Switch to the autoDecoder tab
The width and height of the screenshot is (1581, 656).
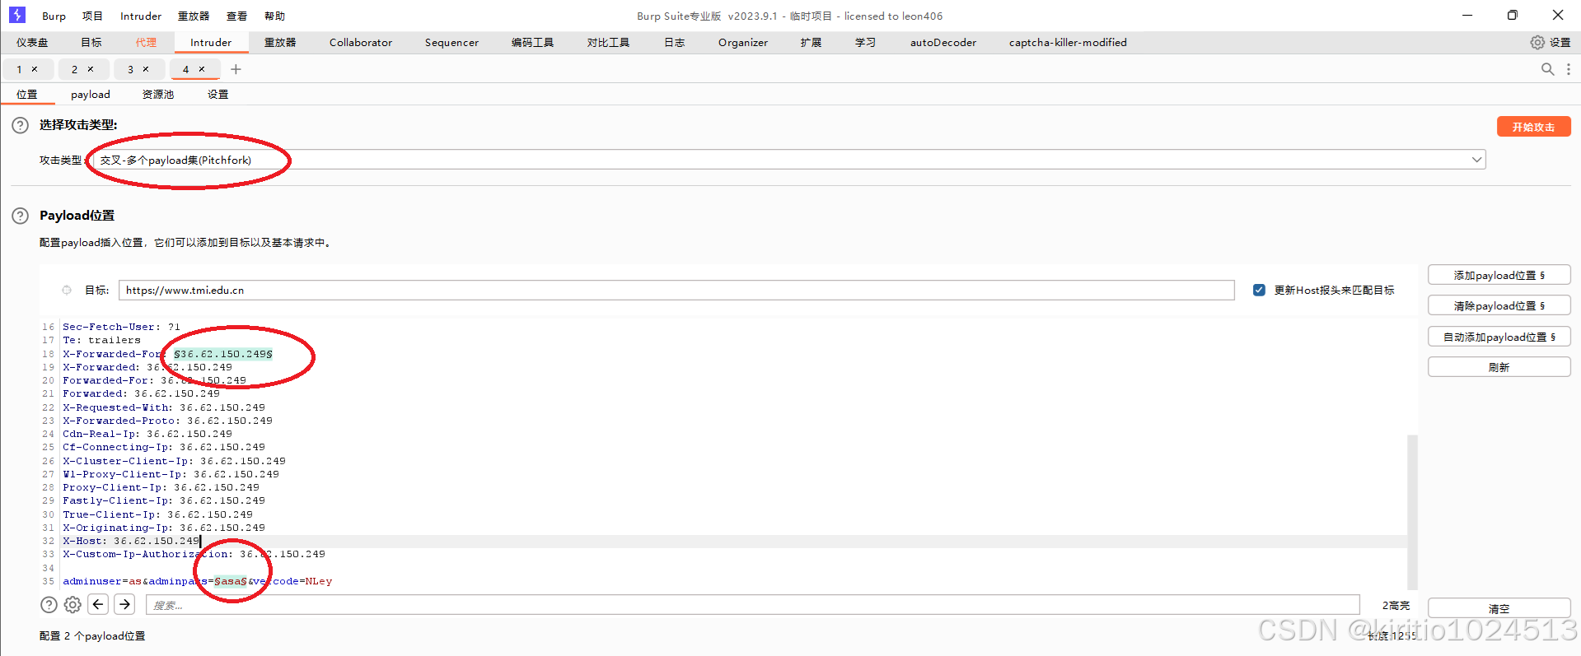point(943,42)
